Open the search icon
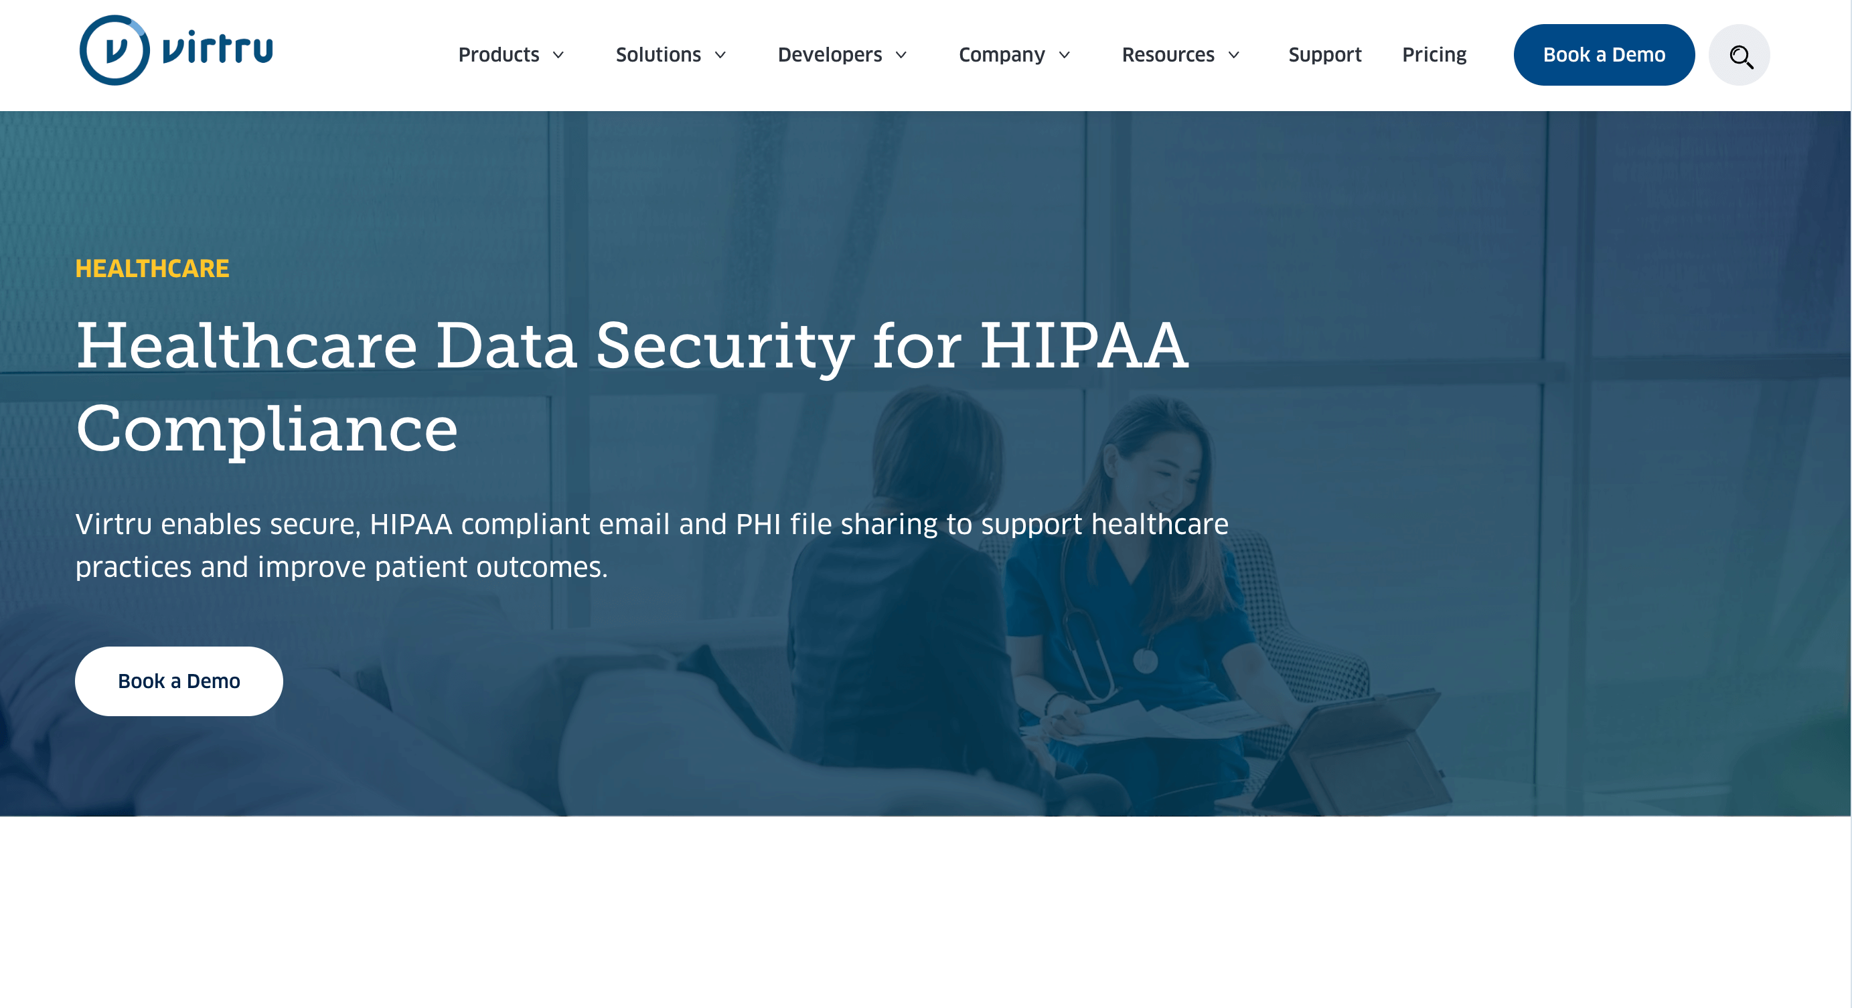This screenshot has height=1008, width=1852. click(x=1739, y=55)
